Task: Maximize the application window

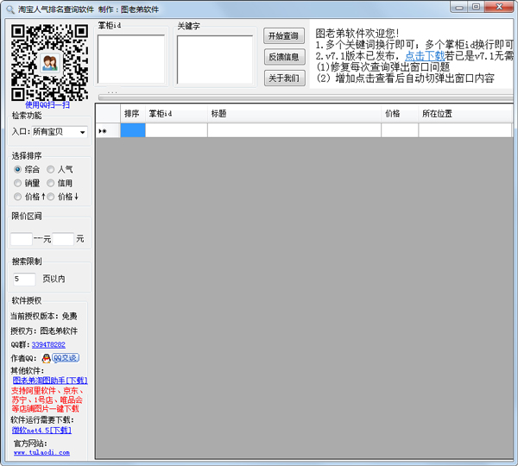Action: point(476,7)
